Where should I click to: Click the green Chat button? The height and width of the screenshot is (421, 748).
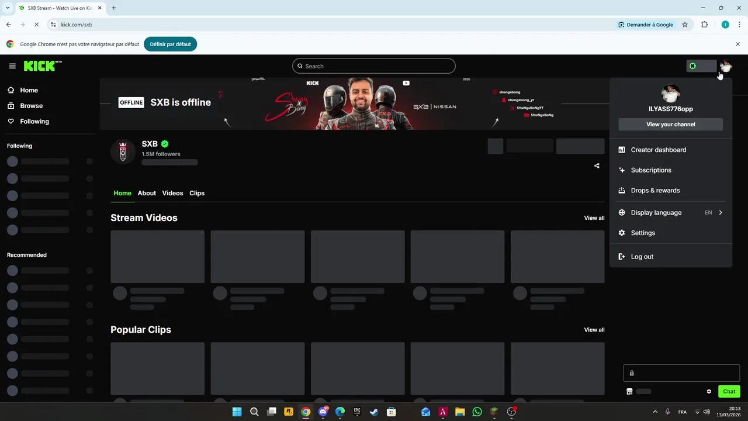[x=729, y=391]
